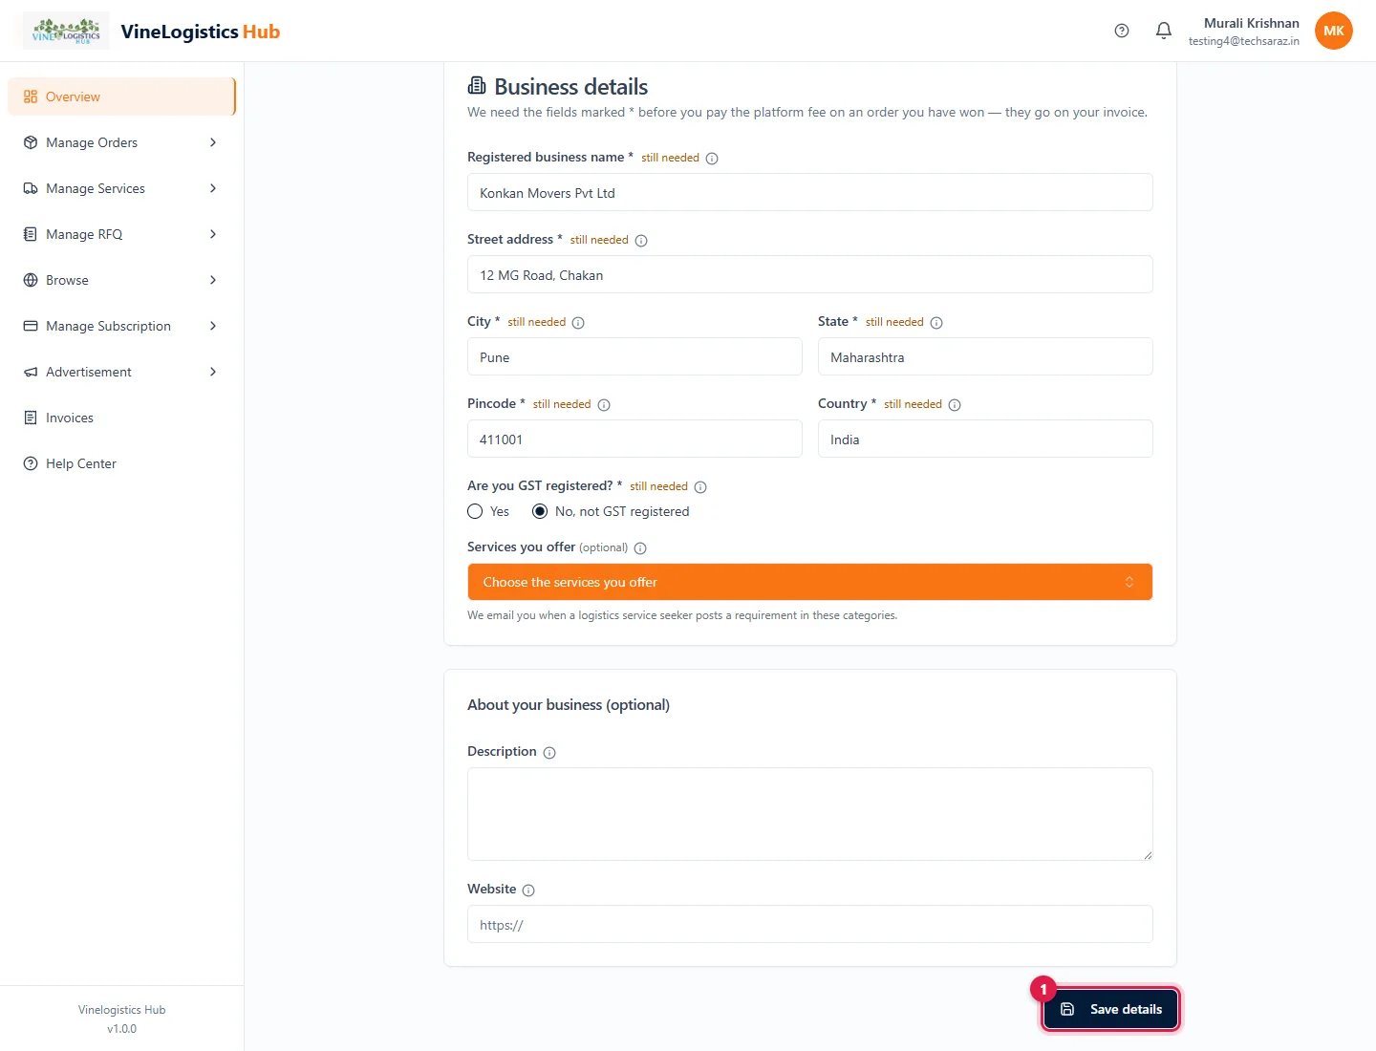Screen dimensions: 1376x1051
Task: Expand Manage Subscription submenu chevron
Action: (x=213, y=326)
